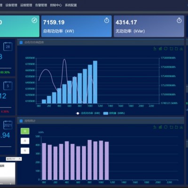Viewport: 188px width, 188px height.
Task: Select the 月 (month) statistics option
Action: click(25, 141)
